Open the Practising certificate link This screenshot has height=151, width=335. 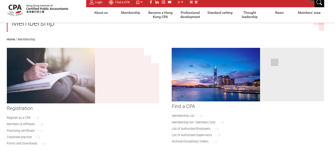pyautogui.click(x=21, y=131)
